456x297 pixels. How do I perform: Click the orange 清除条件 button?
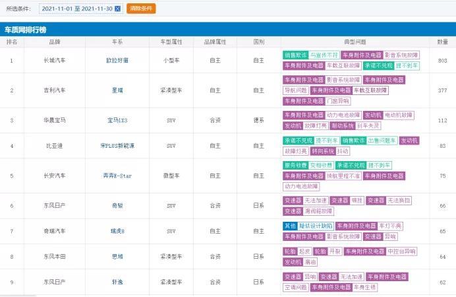coord(141,9)
